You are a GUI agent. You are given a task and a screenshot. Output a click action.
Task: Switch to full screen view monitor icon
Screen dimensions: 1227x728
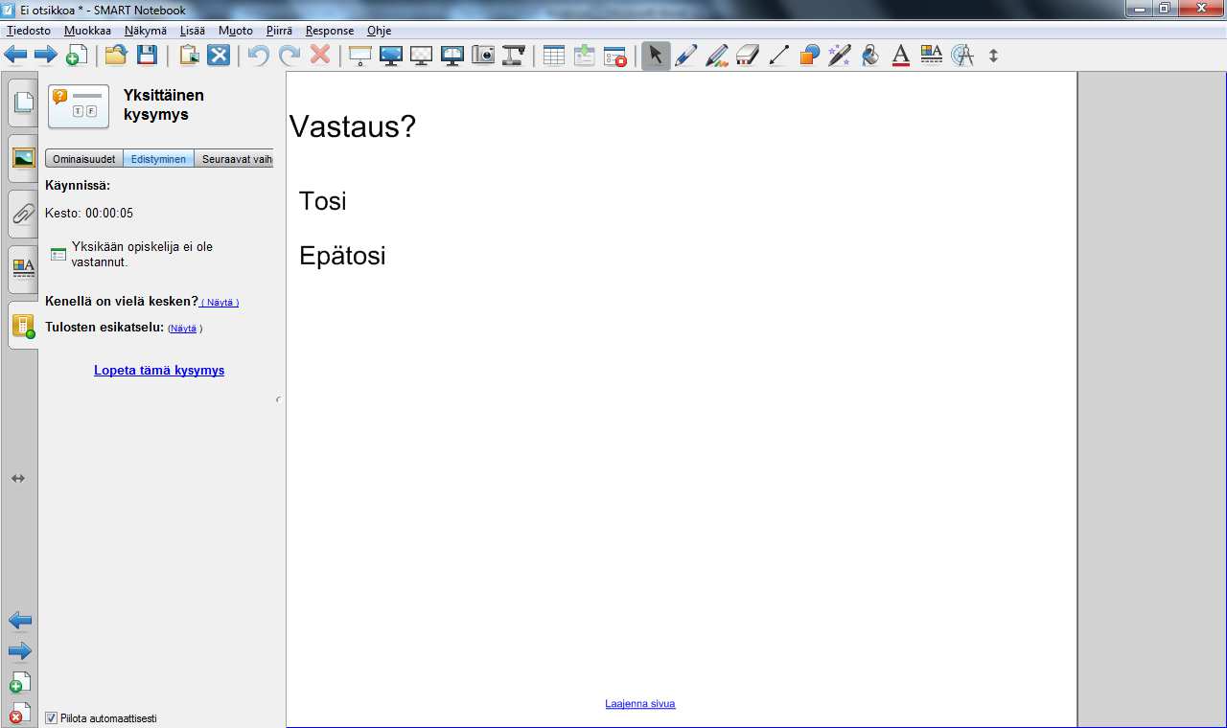391,55
